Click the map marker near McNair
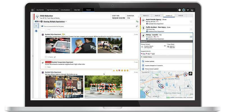The height and width of the screenshot is (112, 225). pyautogui.click(x=158, y=81)
